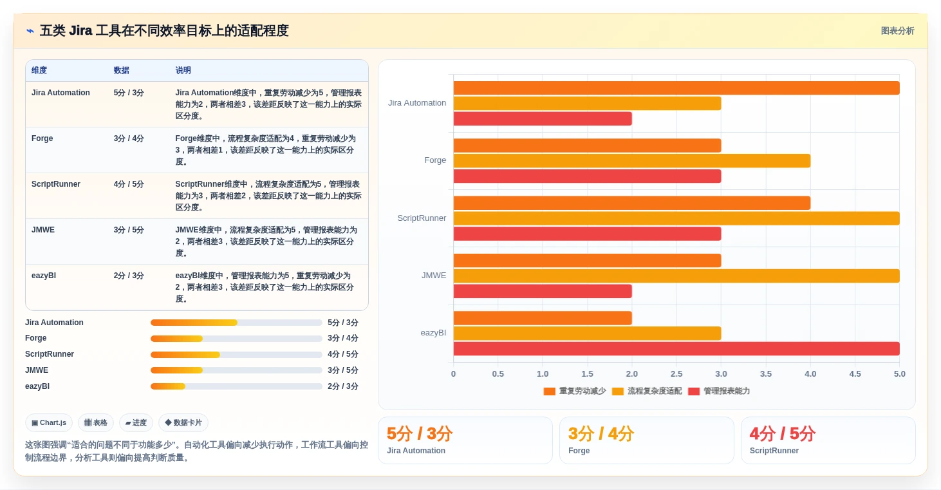Click the ScriptRunner 流程复杂度适配 amber bar
The image size is (941, 490).
[676, 218]
